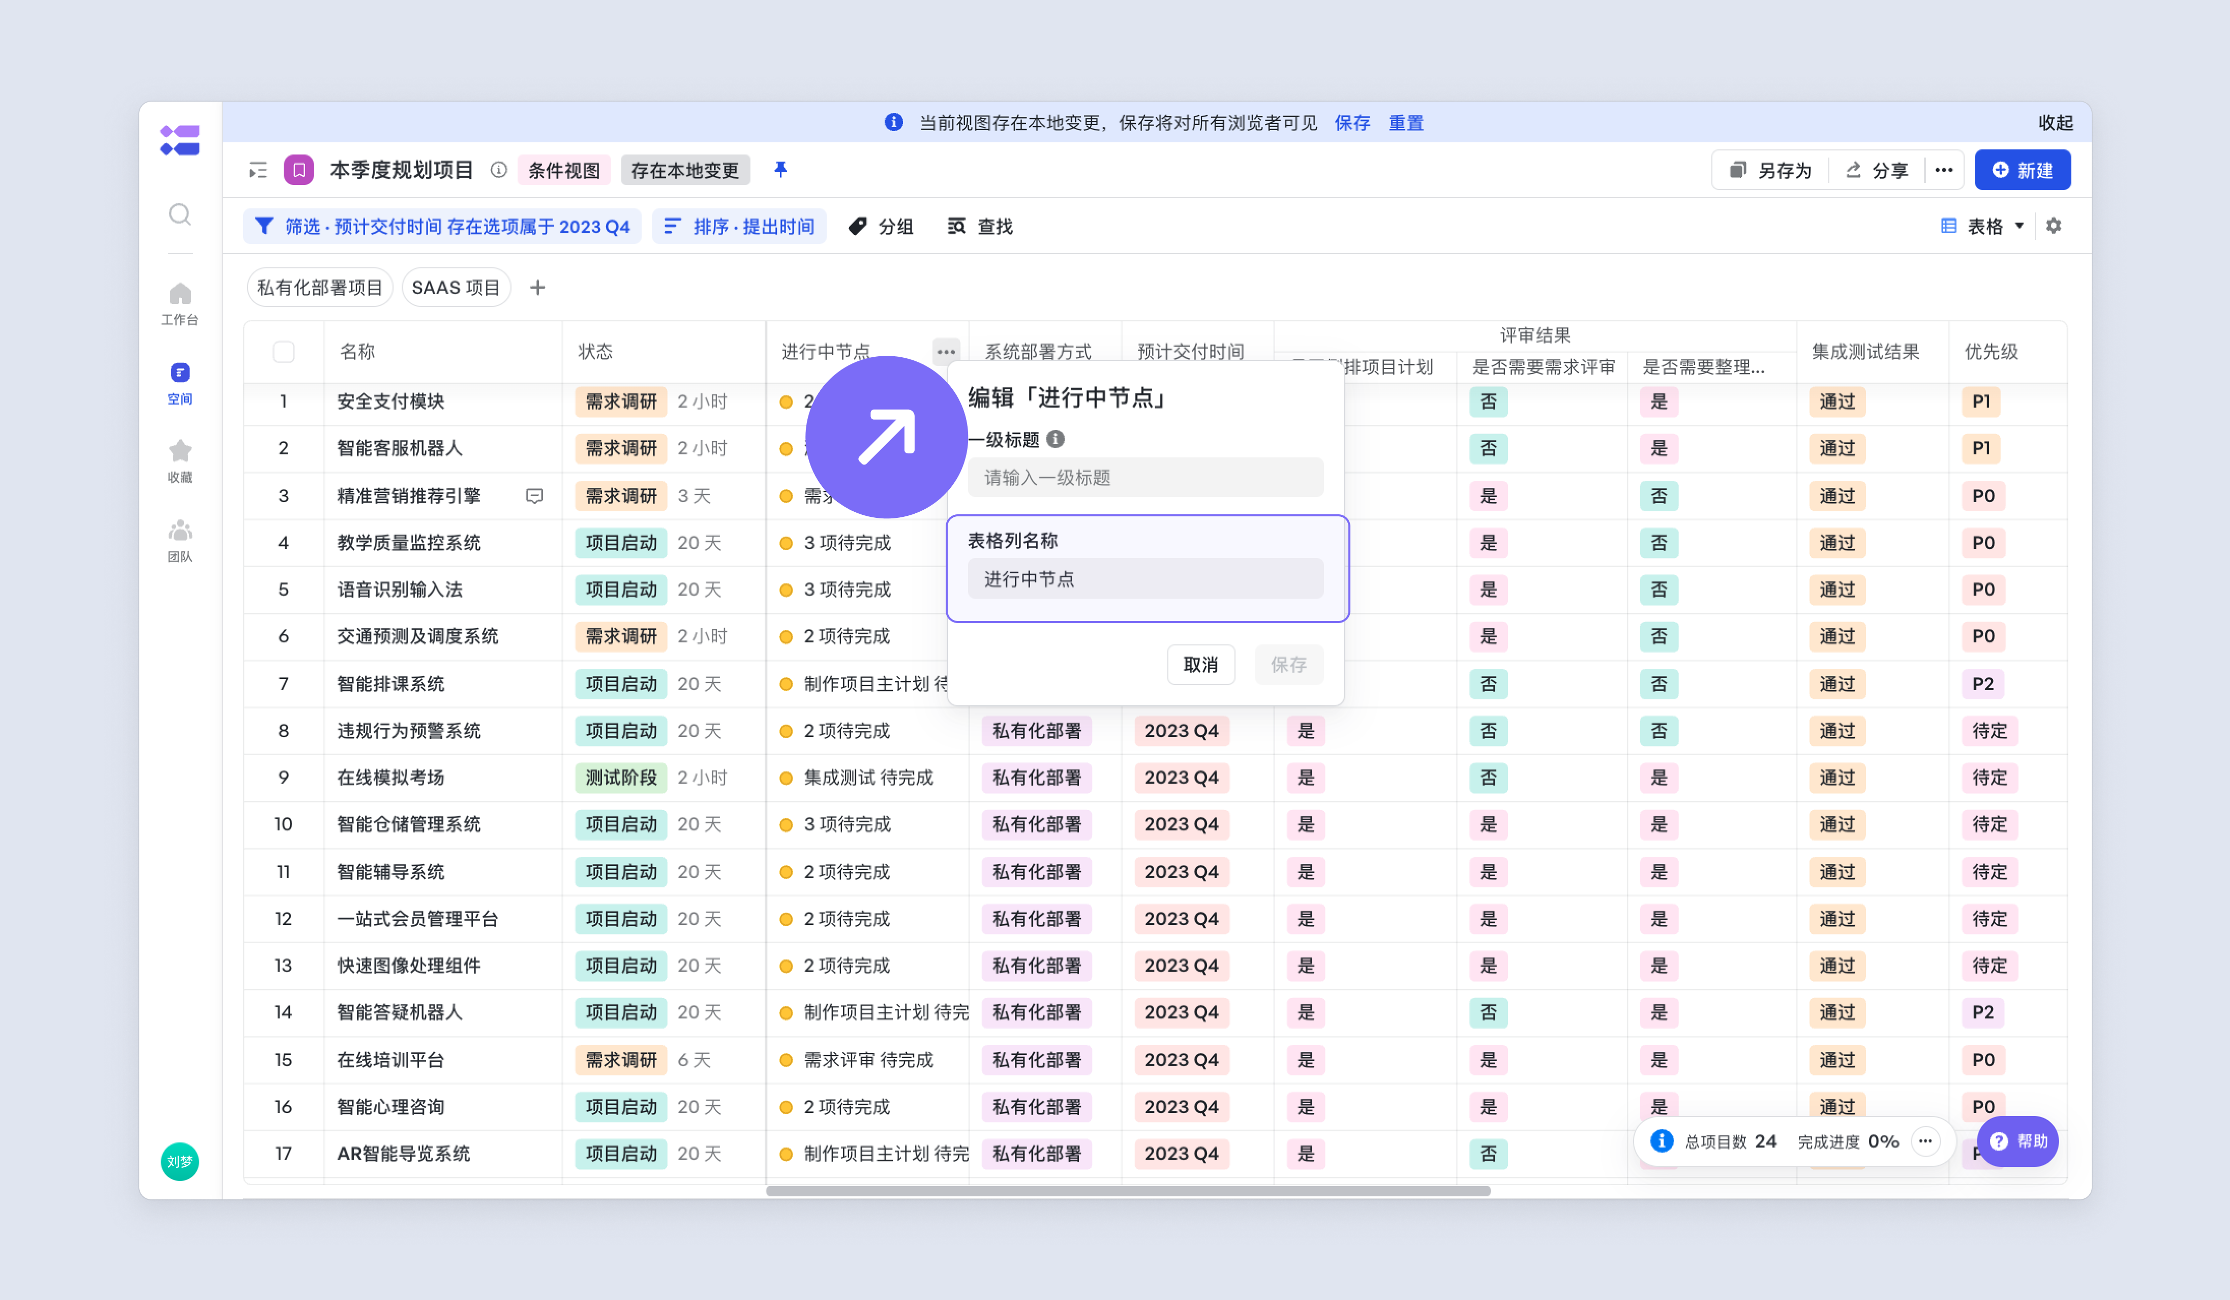Add a new view tab with plus
Screen dimensions: 2230x1300
tap(537, 288)
